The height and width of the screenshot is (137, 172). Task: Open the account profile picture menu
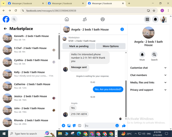coord(163,19)
